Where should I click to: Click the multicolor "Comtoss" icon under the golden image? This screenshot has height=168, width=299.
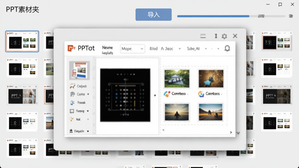pos(201,94)
